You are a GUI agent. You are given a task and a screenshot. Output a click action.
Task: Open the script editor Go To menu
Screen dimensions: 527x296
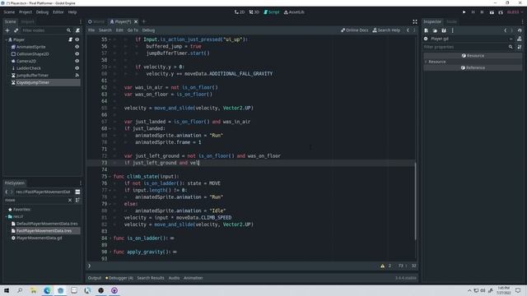(x=133, y=30)
